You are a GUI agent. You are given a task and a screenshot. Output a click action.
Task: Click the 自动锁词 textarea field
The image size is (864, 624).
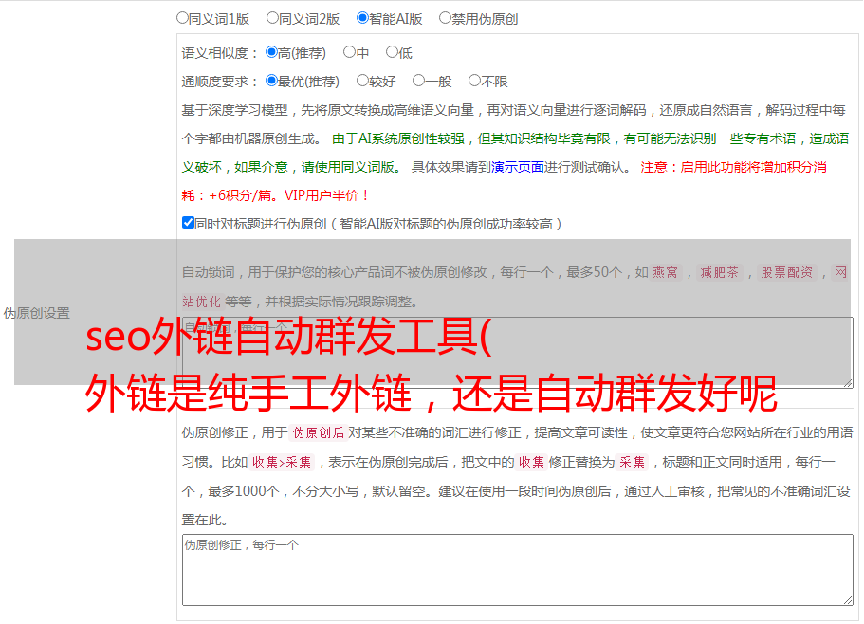518,353
